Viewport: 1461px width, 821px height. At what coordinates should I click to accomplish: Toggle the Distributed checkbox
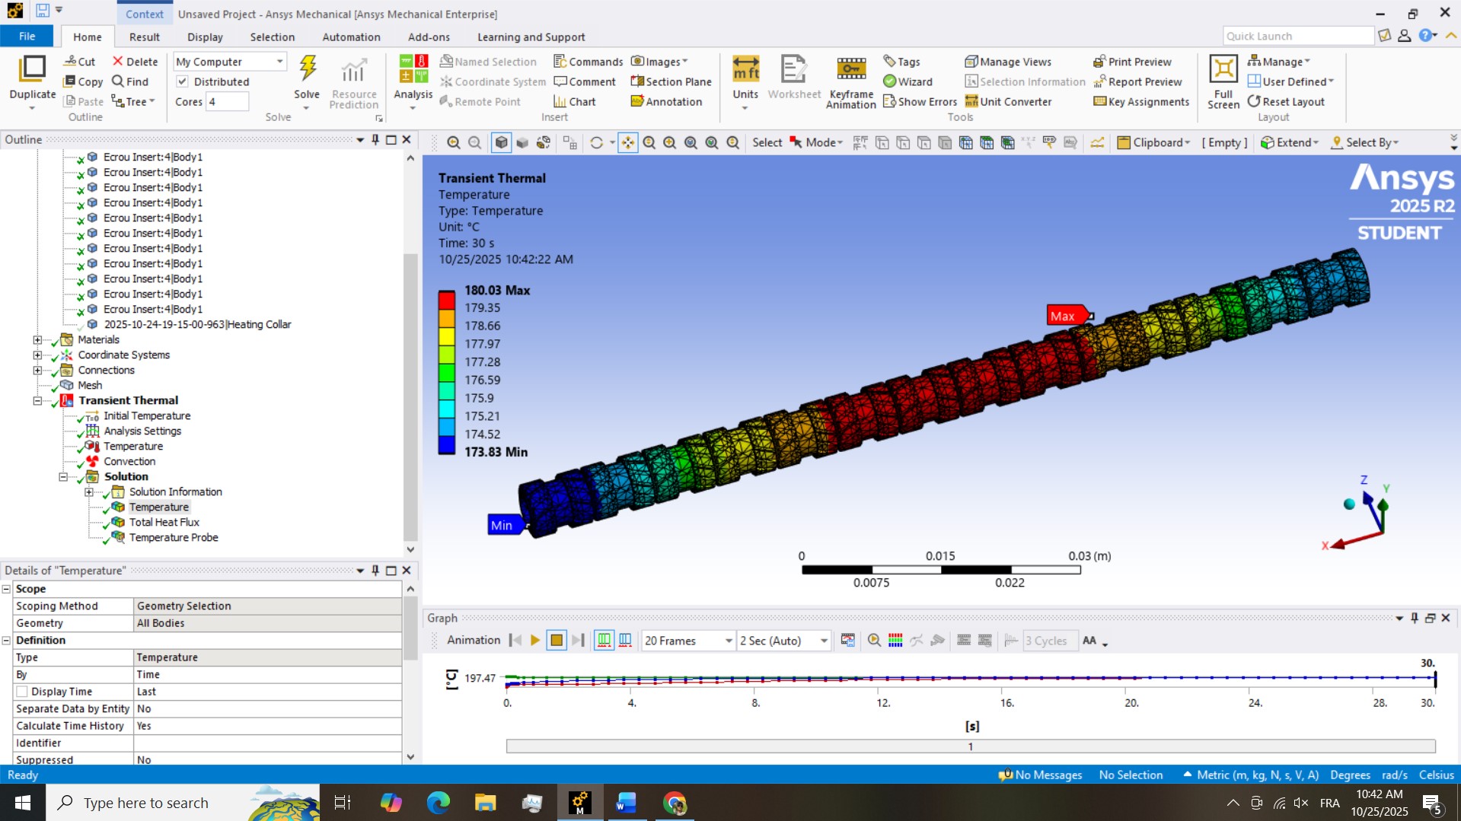(183, 81)
